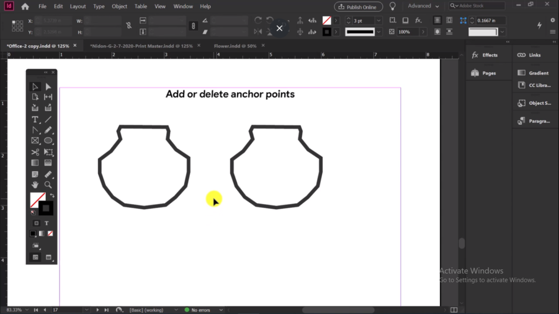Open the fx effects icon in control bar
Screen dimensions: 559x314
click(418, 21)
